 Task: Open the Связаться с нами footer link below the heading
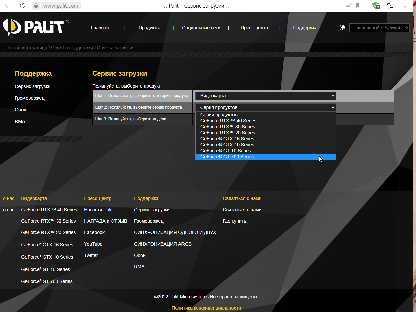242,210
